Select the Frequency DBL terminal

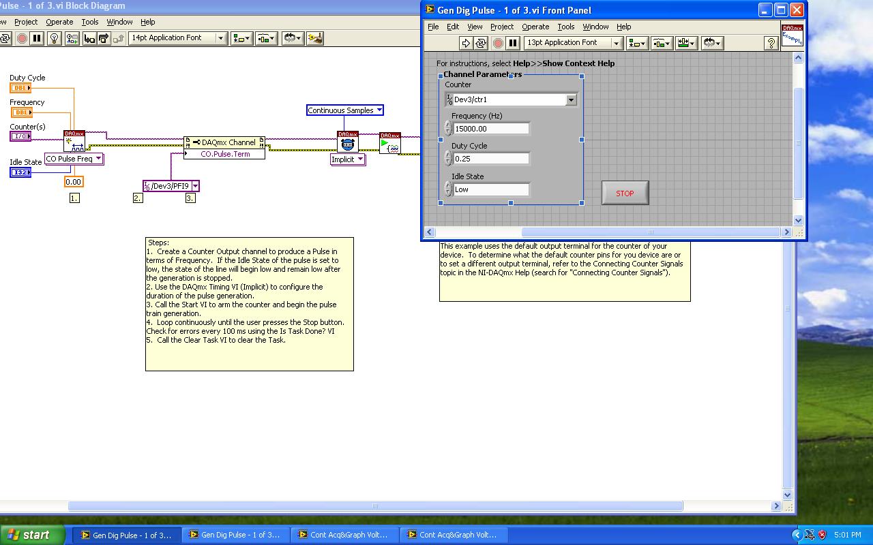20,112
